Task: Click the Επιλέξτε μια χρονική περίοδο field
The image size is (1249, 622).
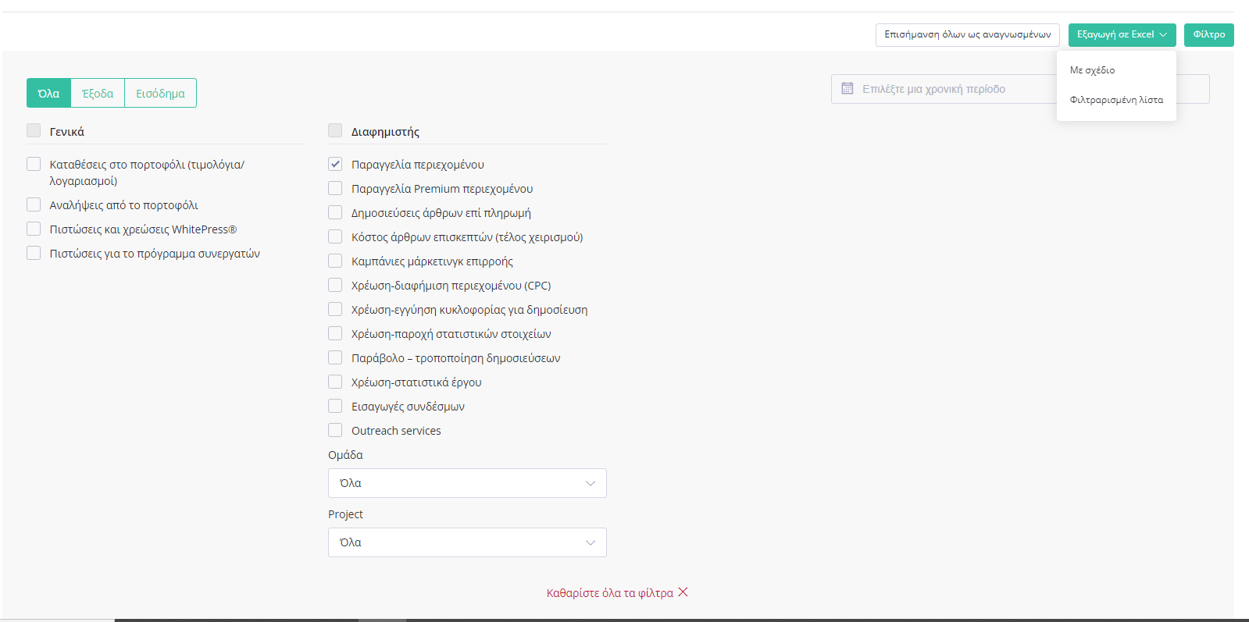Action: [x=1020, y=89]
